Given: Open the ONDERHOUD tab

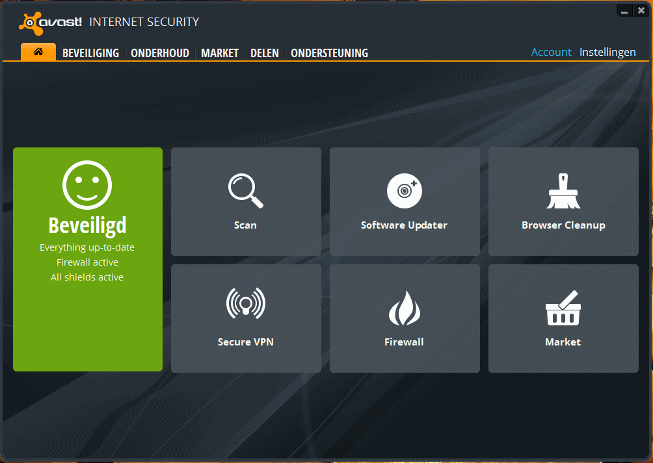Looking at the screenshot, I should [160, 53].
